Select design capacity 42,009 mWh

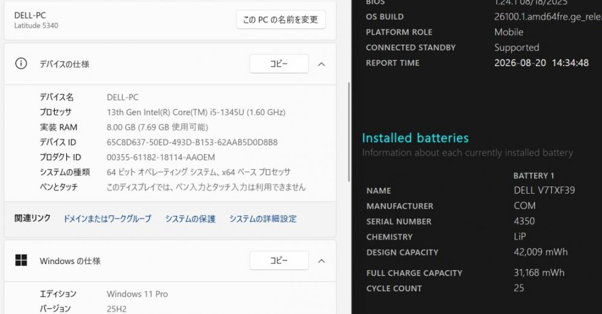[x=541, y=252]
